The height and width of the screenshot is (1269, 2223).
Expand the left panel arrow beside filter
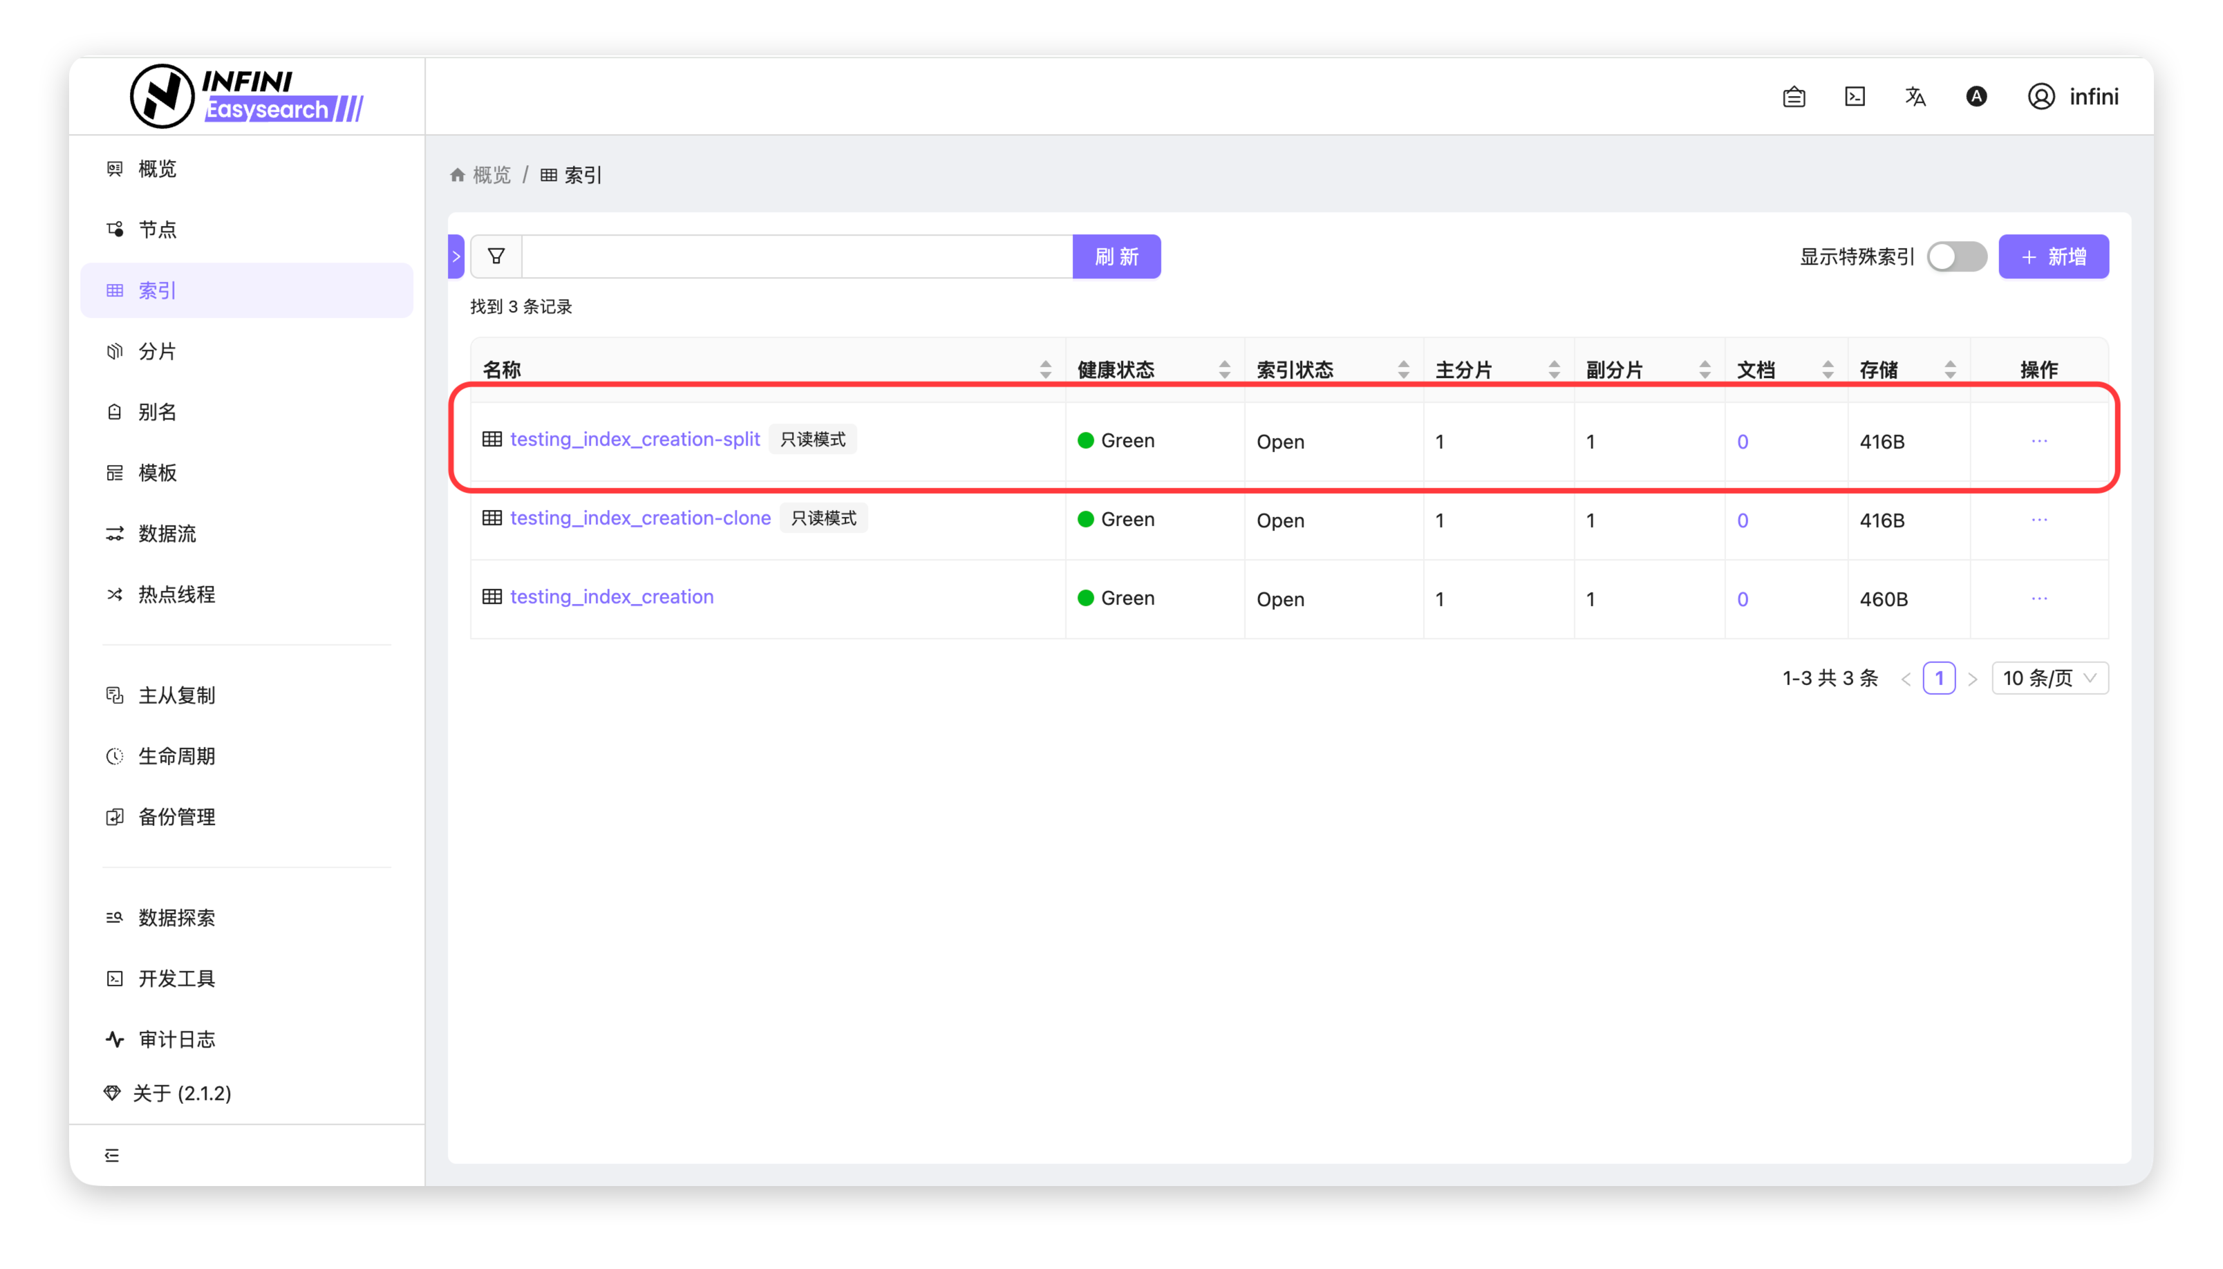(456, 256)
